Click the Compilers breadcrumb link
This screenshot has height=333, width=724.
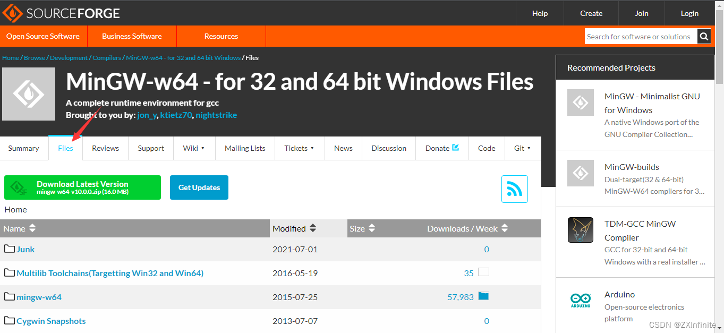107,57
